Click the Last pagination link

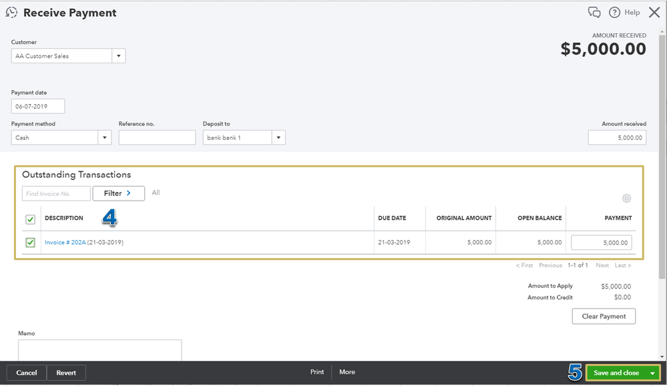[x=623, y=265]
